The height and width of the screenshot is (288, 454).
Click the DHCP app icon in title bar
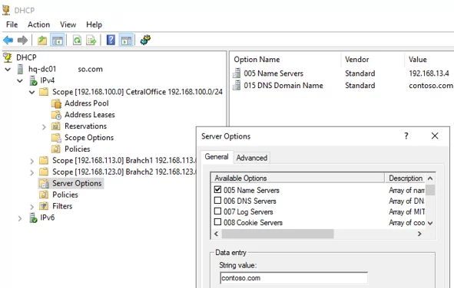click(6, 10)
